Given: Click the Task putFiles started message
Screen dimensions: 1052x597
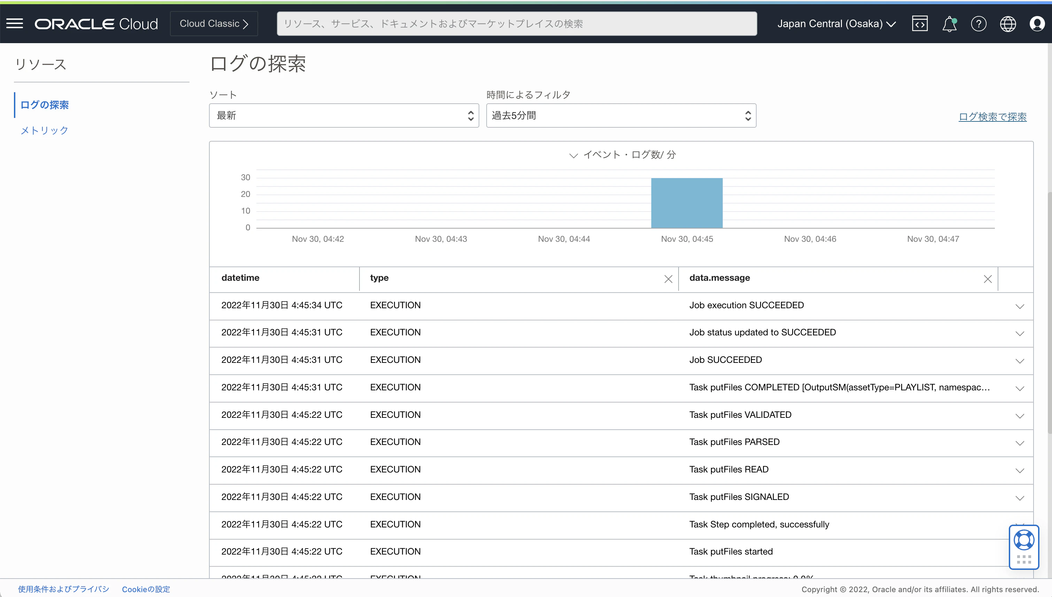Looking at the screenshot, I should (731, 551).
